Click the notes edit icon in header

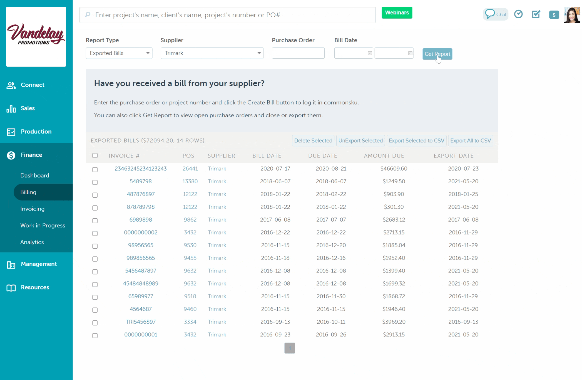[x=536, y=14]
